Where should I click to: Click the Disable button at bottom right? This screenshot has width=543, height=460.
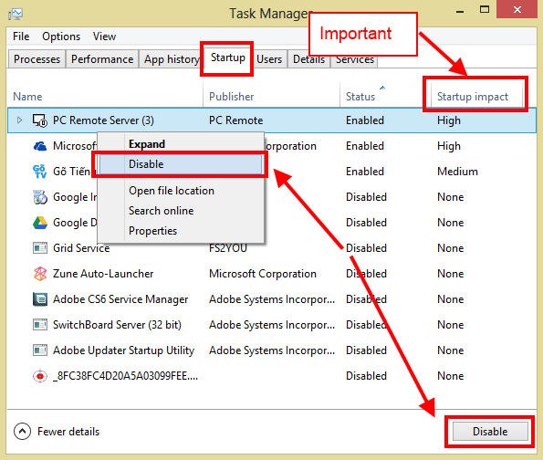[490, 432]
